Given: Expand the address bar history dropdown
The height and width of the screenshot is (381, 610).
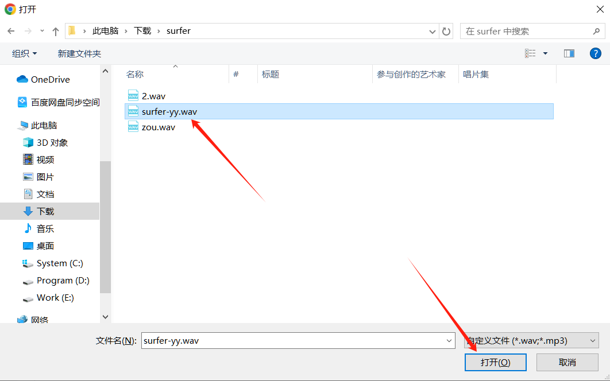Looking at the screenshot, I should tap(433, 31).
